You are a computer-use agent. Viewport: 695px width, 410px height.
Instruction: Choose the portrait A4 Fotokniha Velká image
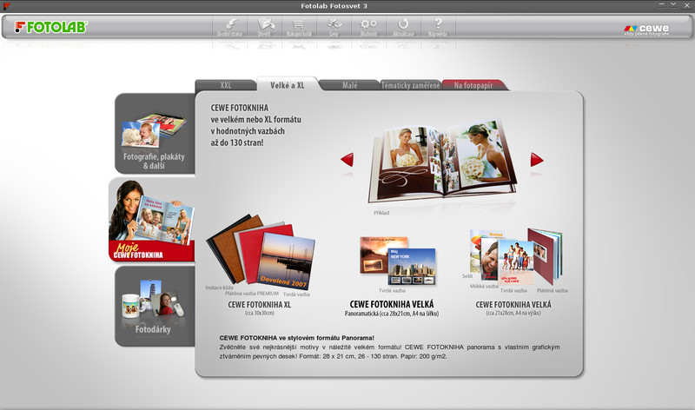tap(516, 256)
